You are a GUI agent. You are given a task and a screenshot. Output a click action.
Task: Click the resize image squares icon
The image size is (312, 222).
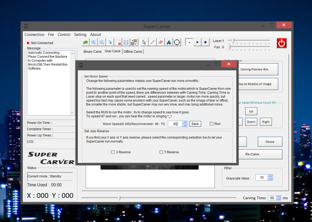[x=134, y=42]
